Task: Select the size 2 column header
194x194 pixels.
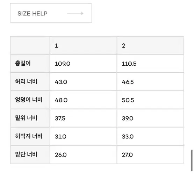Action: pyautogui.click(x=150, y=45)
